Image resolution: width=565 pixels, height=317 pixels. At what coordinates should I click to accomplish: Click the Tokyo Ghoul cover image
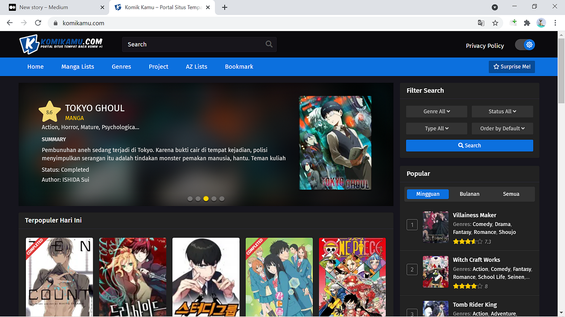tap(335, 143)
